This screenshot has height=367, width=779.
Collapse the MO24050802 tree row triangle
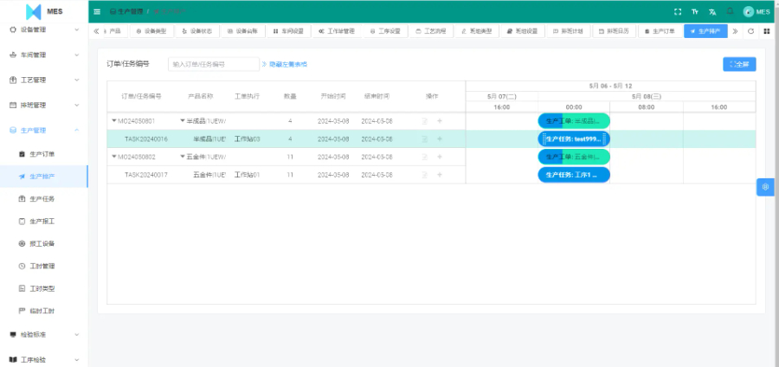113,157
